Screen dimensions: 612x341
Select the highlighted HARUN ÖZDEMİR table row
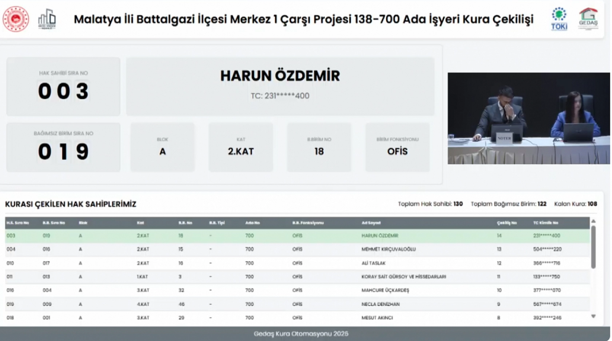tap(255, 236)
